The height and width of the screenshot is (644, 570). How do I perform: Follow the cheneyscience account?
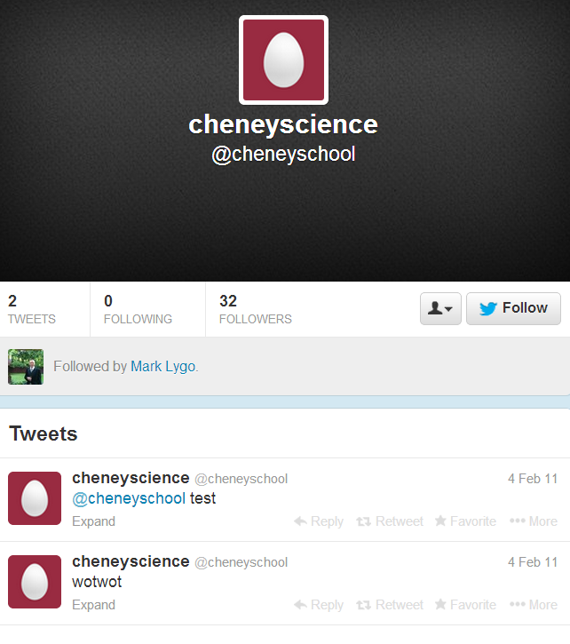pos(513,308)
